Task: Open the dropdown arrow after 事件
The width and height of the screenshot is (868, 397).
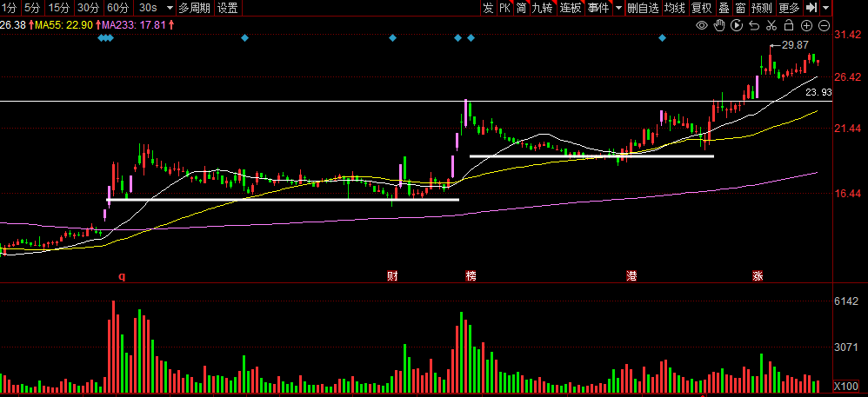Action: [618, 8]
